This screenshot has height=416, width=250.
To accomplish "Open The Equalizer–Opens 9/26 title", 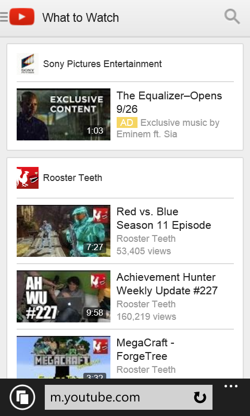I will (169, 102).
